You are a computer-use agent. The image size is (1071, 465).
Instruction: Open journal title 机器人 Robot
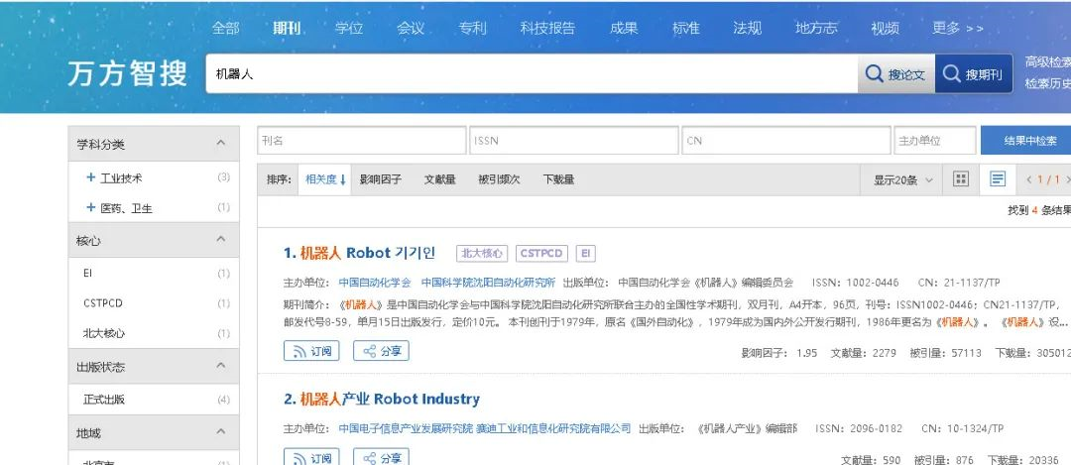coord(368,253)
